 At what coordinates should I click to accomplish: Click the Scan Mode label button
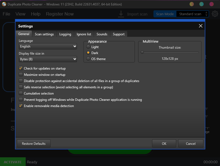[x=165, y=14]
